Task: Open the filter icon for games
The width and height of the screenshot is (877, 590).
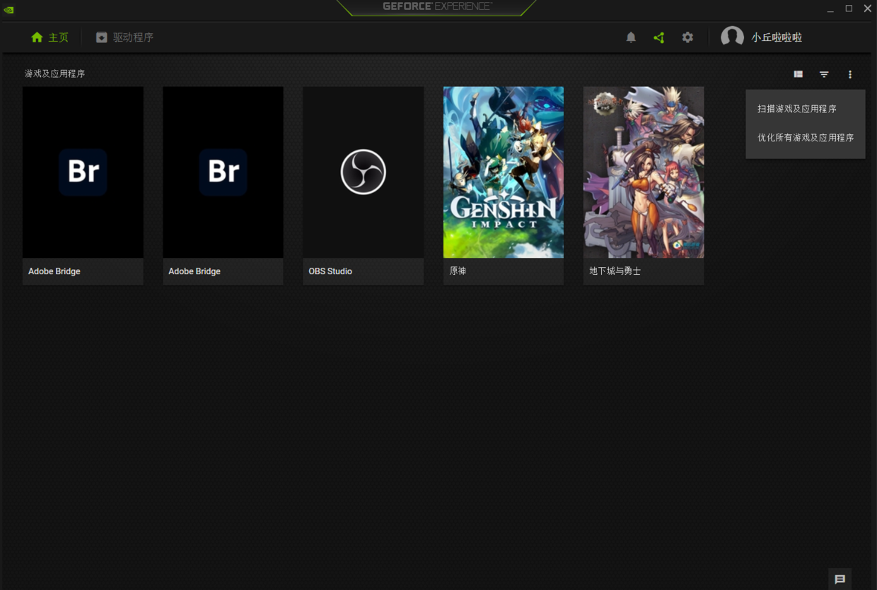Action: 824,74
